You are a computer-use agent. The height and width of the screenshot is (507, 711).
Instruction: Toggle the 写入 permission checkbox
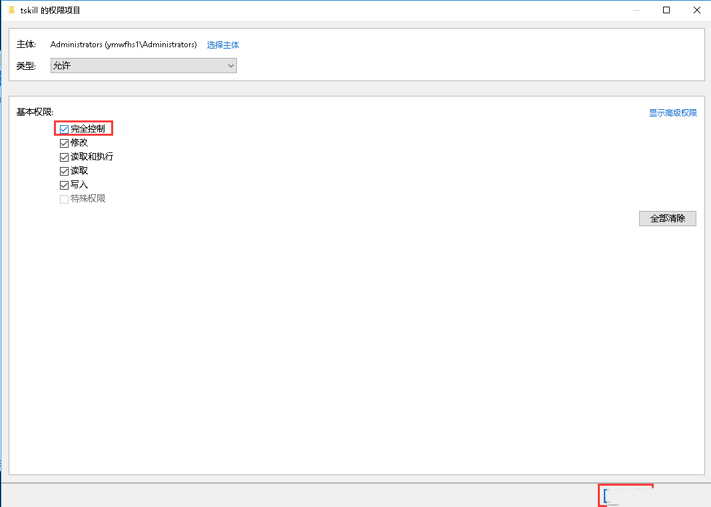pos(64,186)
